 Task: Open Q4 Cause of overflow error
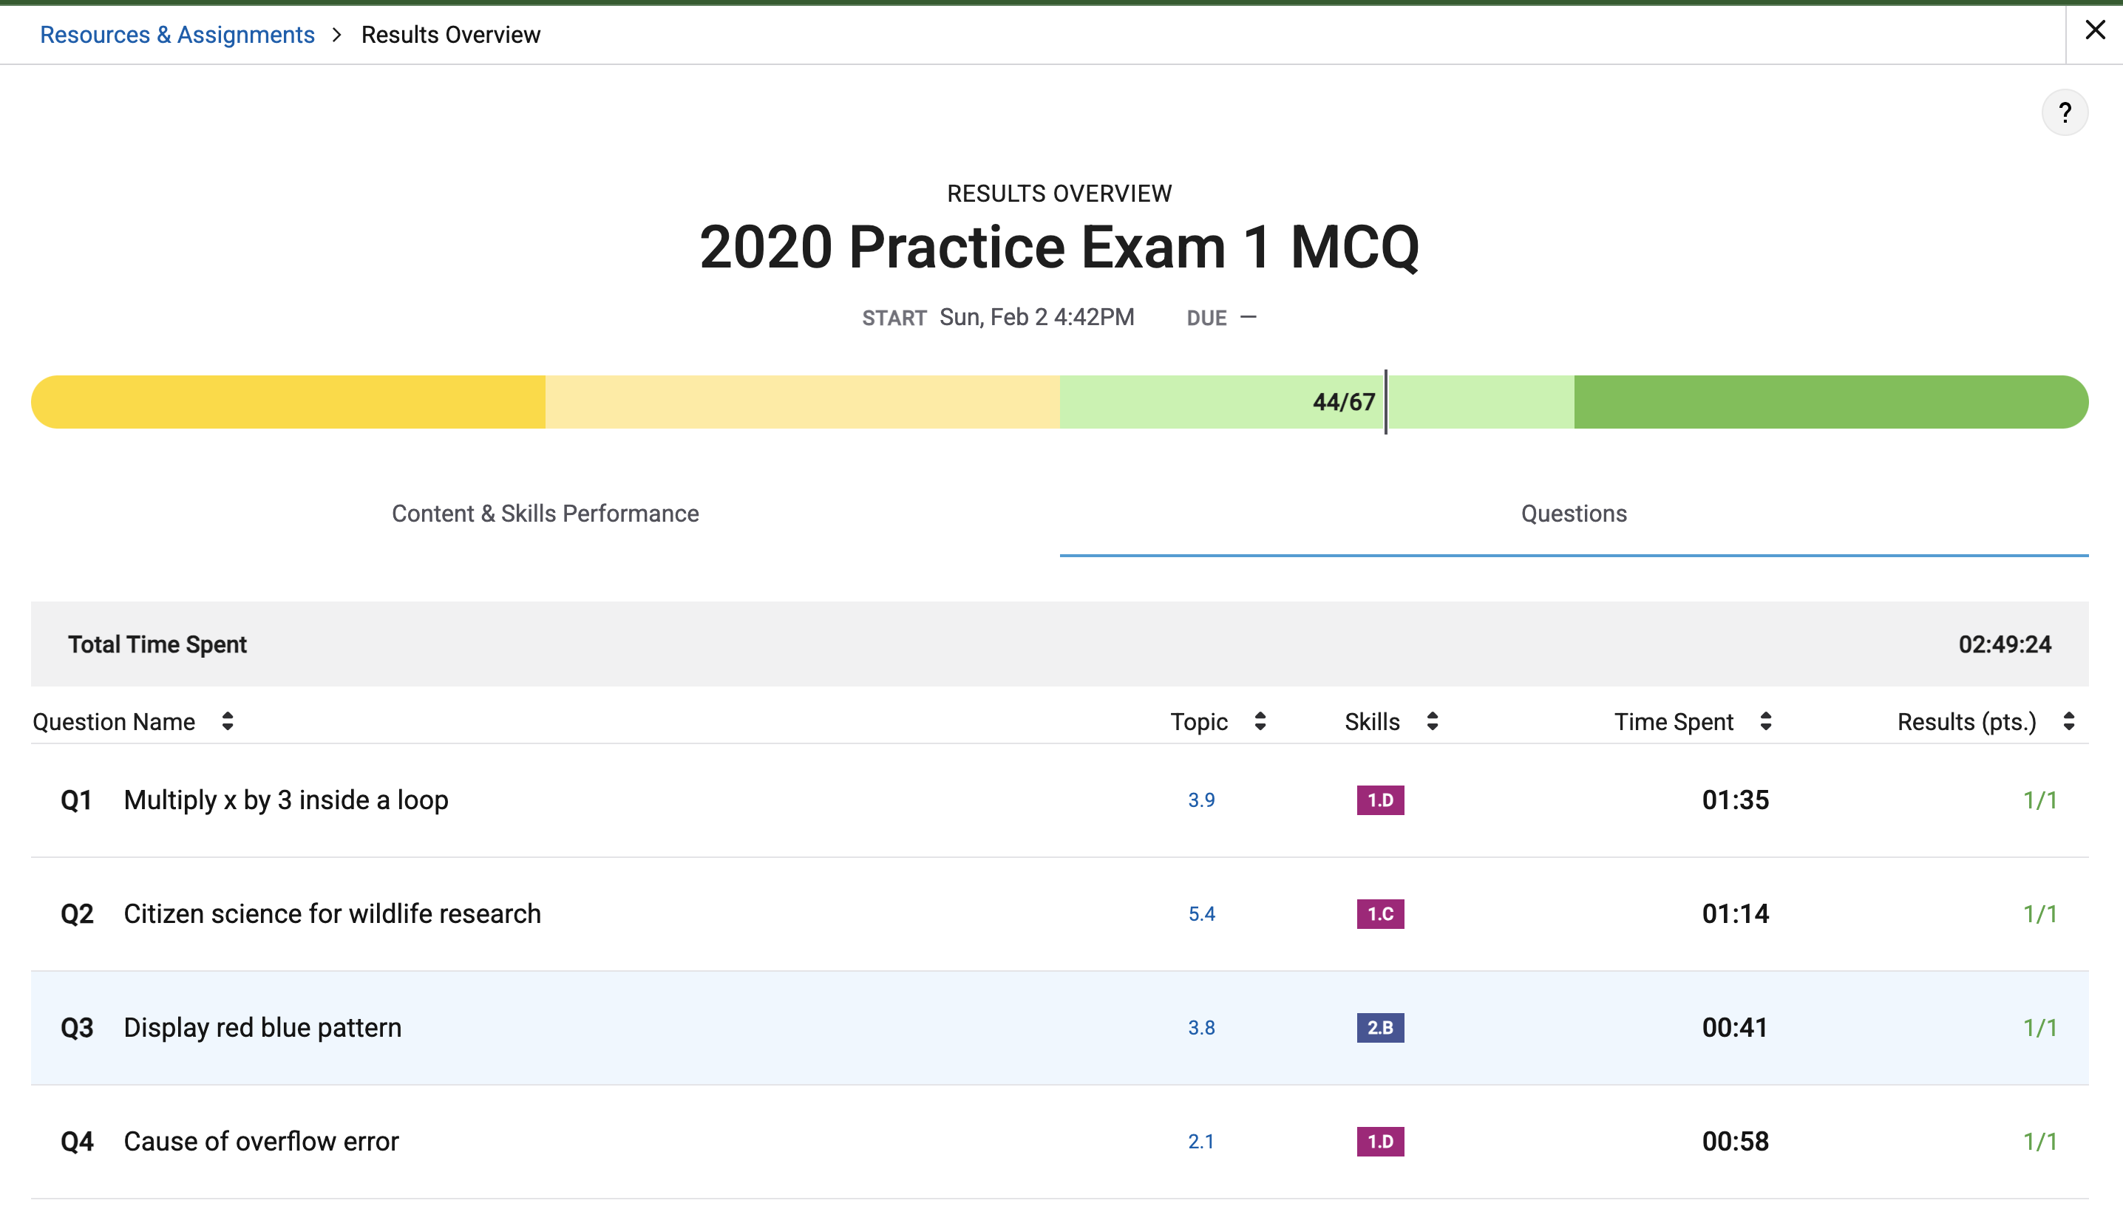[x=261, y=1142]
